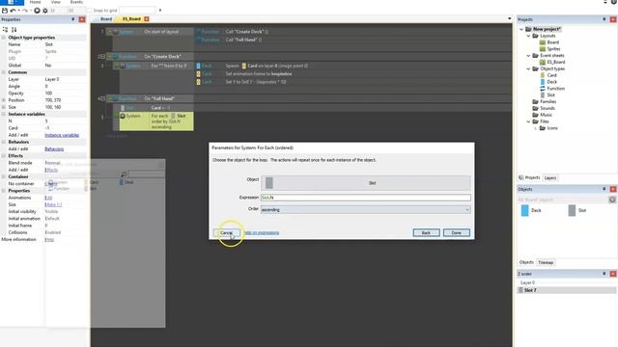Viewport: 618px width, 347px height.
Task: Expand the Size property
Action: [x=4, y=107]
